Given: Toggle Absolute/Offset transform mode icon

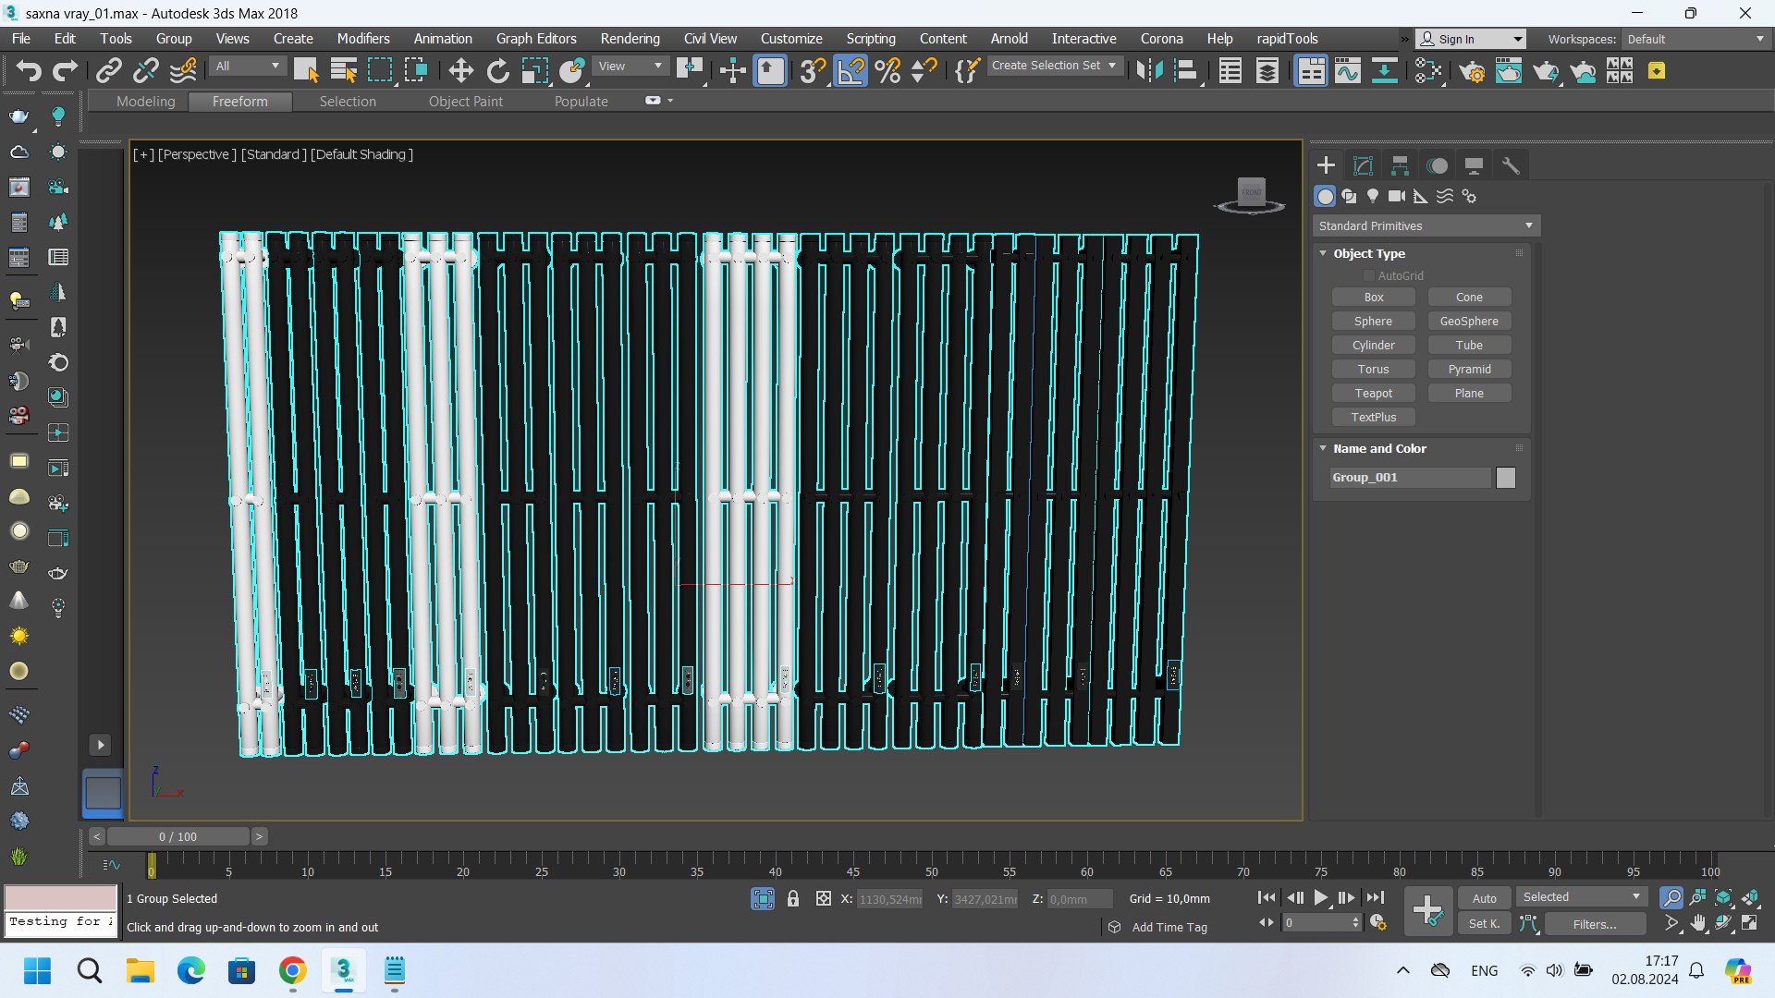Looking at the screenshot, I should (x=823, y=898).
